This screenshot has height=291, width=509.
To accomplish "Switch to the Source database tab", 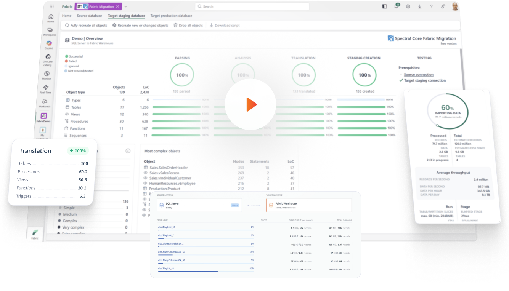I will 89,16.
